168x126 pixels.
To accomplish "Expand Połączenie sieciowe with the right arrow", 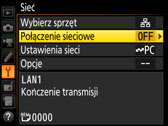I will tap(160, 36).
